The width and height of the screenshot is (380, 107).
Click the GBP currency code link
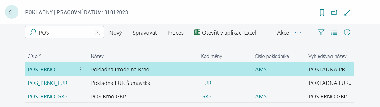[x=207, y=96]
